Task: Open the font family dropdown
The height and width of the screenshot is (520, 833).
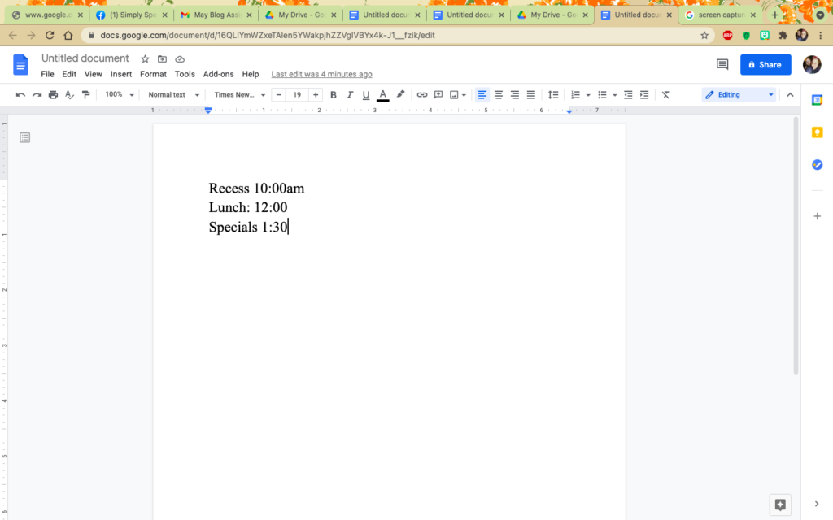Action: click(x=238, y=94)
